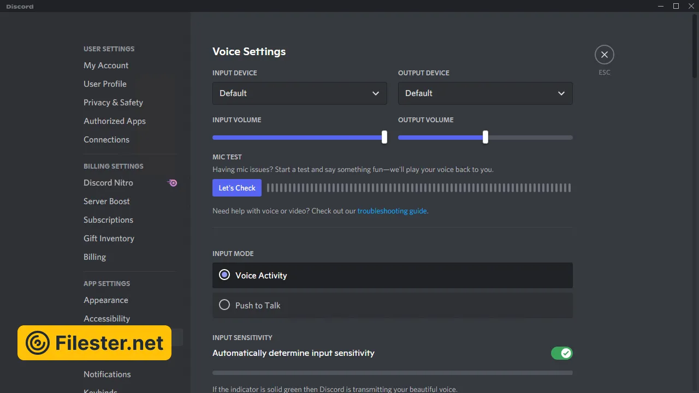Viewport: 699px width, 393px height.
Task: Open the Server Boost section
Action: pos(106,201)
